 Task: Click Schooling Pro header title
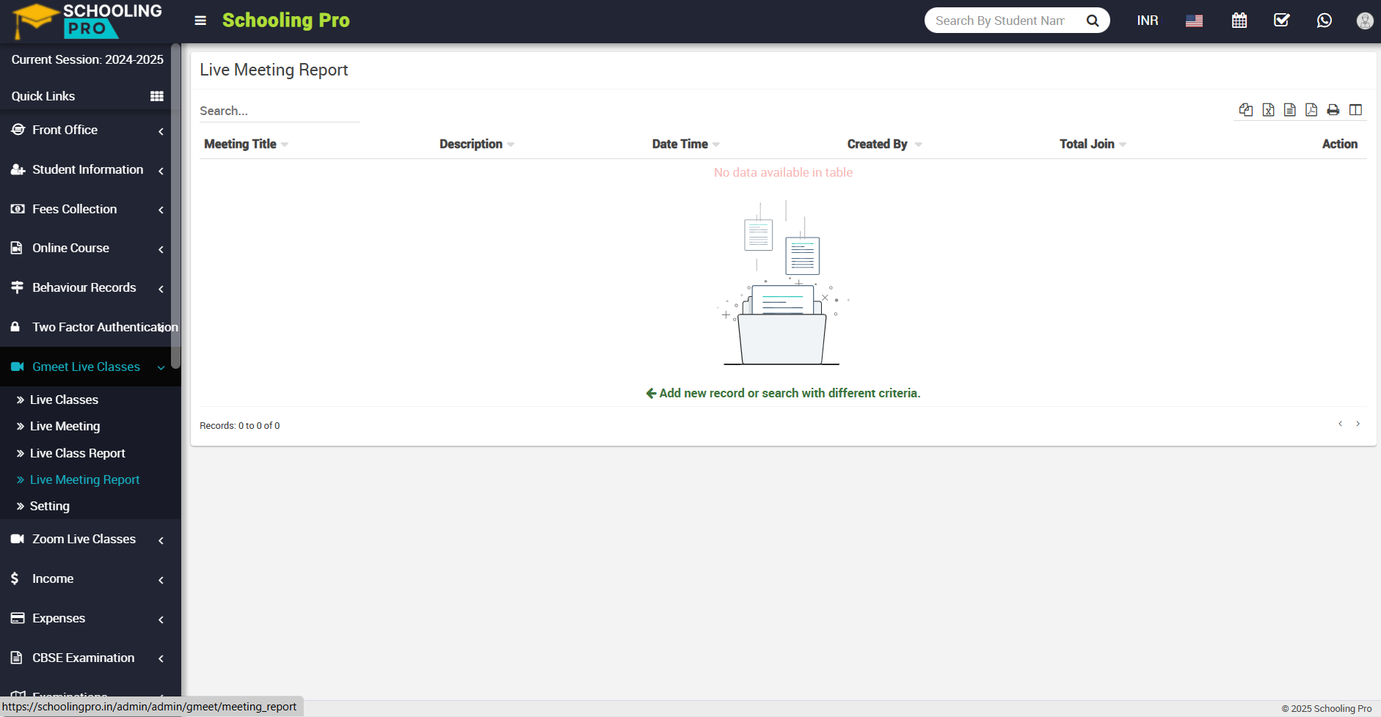(286, 21)
